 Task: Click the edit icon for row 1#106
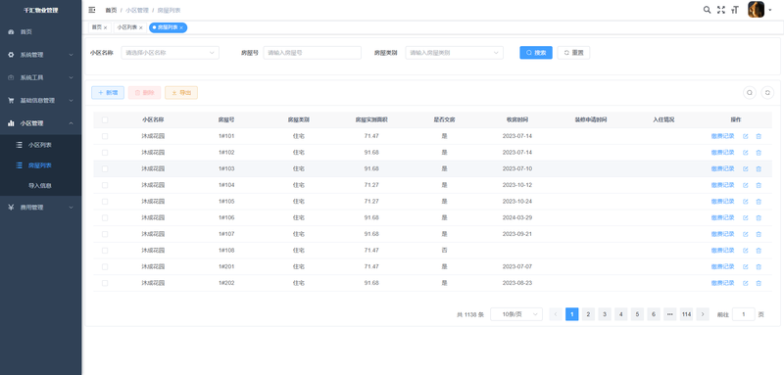(x=746, y=217)
